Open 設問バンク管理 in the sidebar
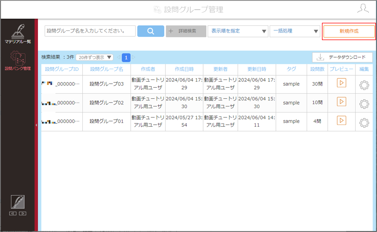Viewport: 377px width, 232px height. [18, 61]
